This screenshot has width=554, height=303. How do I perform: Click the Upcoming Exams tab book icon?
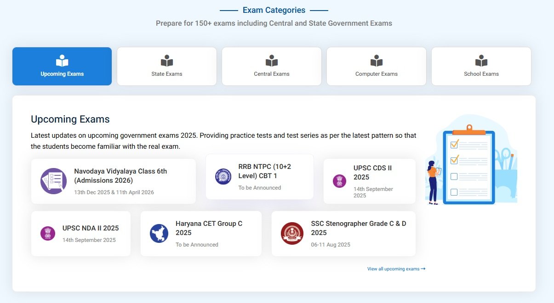pos(62,61)
